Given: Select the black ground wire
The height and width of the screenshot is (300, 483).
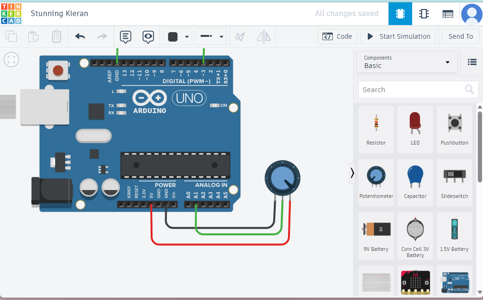Looking at the screenshot, I should point(220,228).
